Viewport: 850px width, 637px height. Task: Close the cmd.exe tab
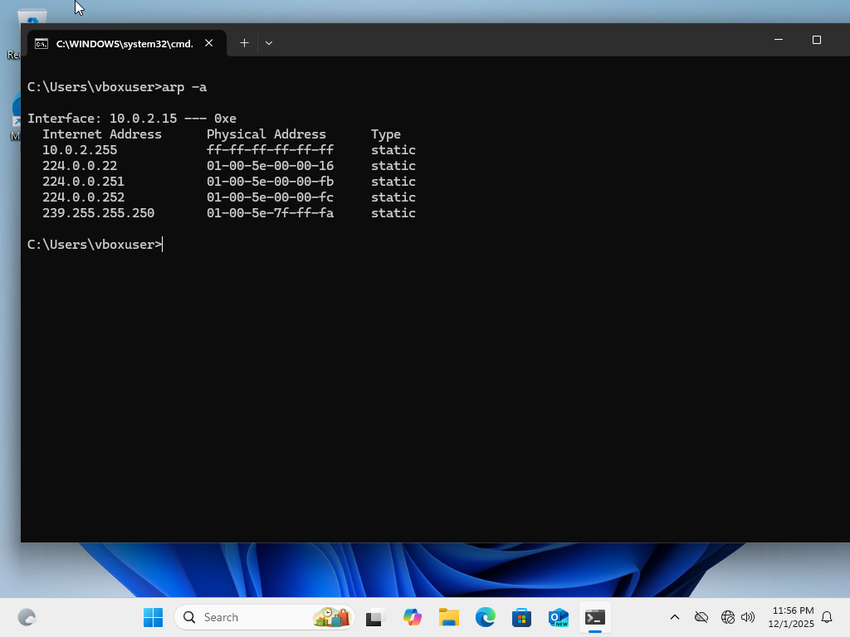(208, 43)
